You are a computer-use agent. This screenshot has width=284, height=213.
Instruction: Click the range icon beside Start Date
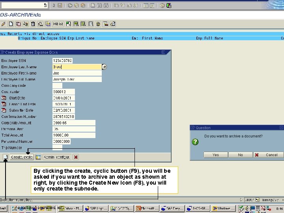coord(4,98)
